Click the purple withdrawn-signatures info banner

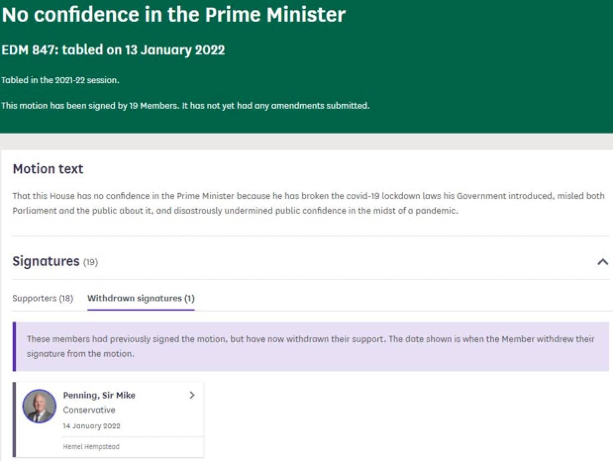coord(310,346)
